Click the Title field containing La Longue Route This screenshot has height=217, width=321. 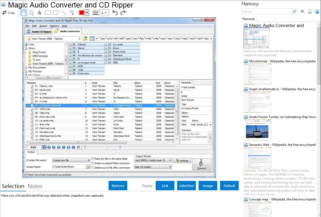pos(196,108)
